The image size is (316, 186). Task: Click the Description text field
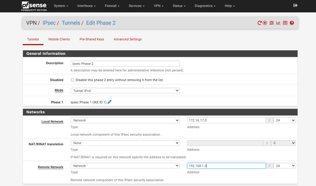[x=125, y=64]
